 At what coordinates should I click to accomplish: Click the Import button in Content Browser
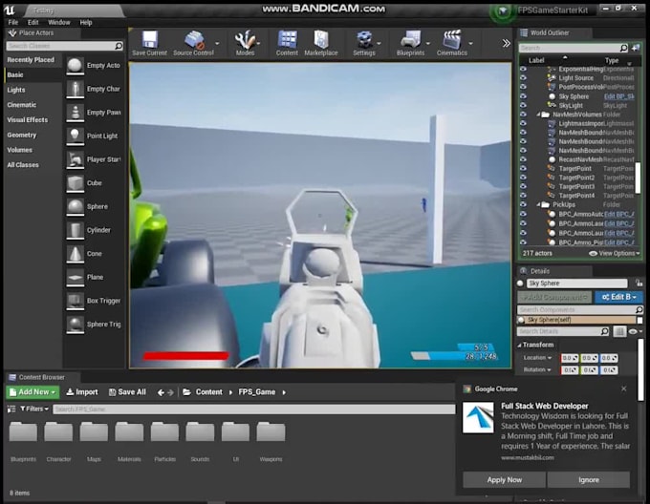(x=82, y=392)
